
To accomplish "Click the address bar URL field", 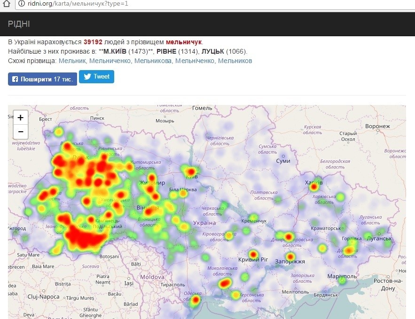I will tap(188, 4).
